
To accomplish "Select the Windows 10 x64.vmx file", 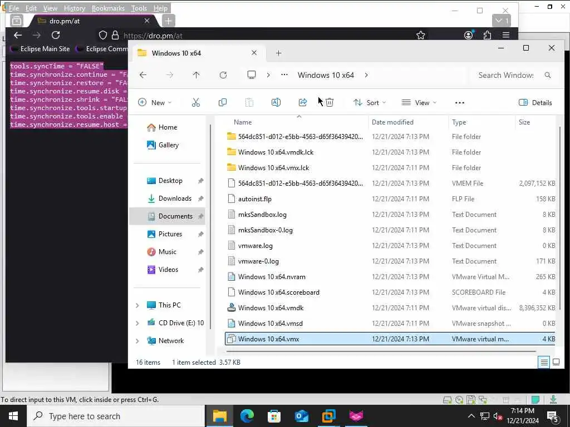I will (390, 339).
